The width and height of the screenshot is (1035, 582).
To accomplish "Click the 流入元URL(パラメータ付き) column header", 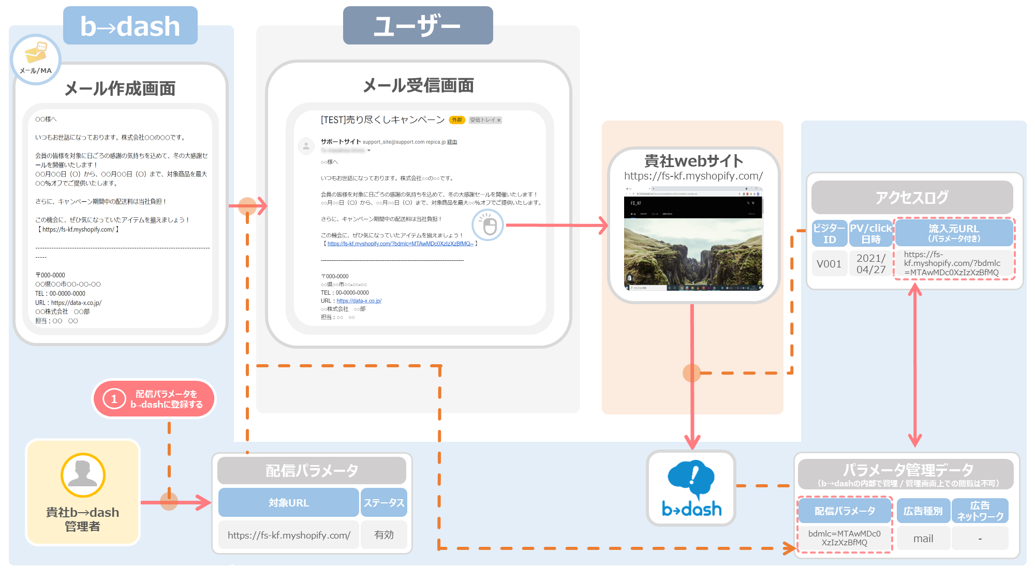I will coord(954,233).
